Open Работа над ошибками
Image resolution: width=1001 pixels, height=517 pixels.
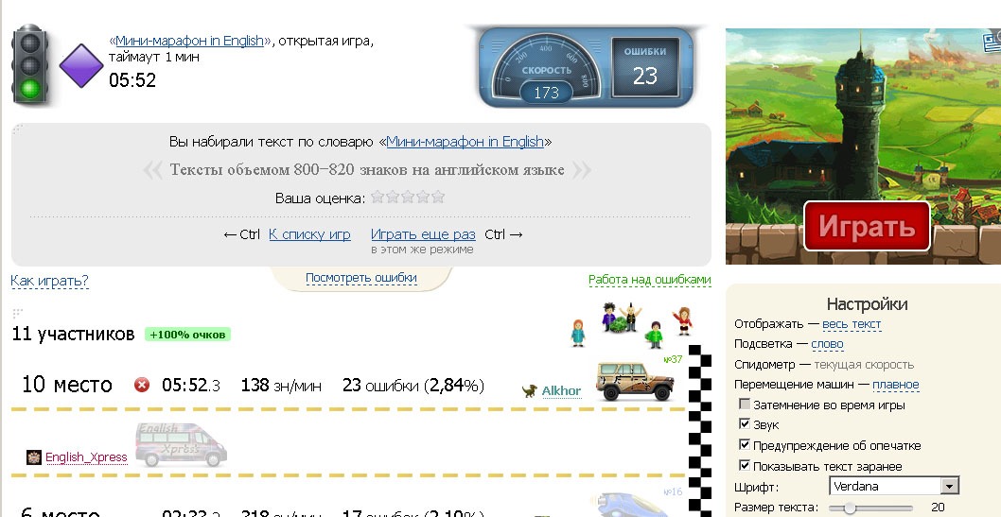(x=649, y=280)
